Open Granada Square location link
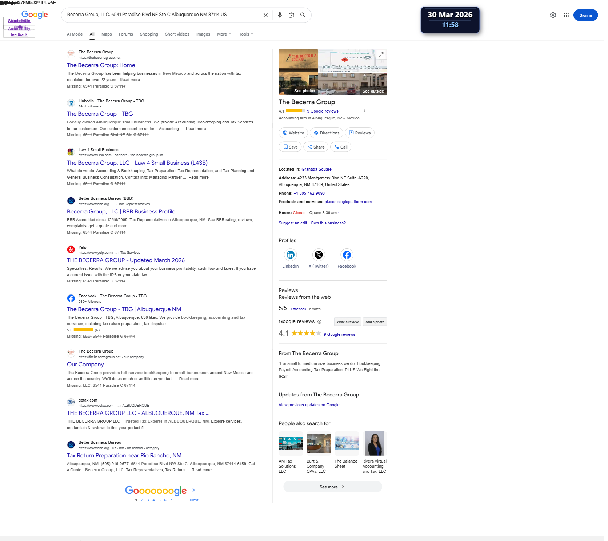608x541 pixels. [x=316, y=169]
